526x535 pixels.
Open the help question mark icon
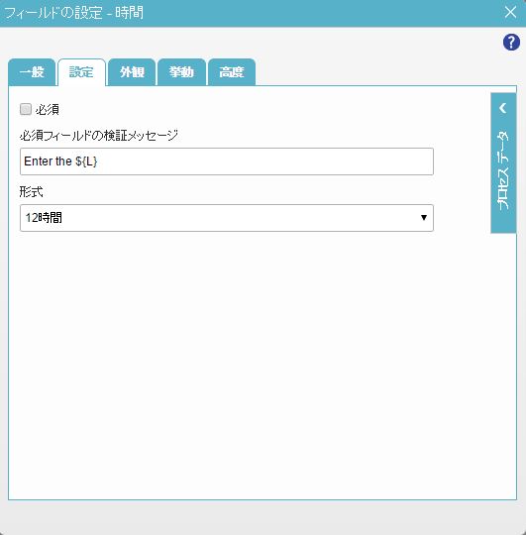(x=511, y=43)
